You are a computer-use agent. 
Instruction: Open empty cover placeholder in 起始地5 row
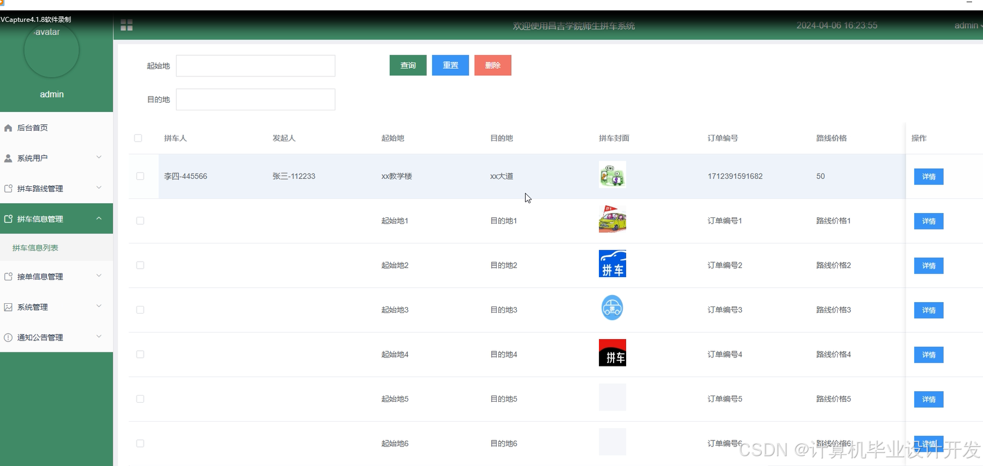tap(612, 397)
